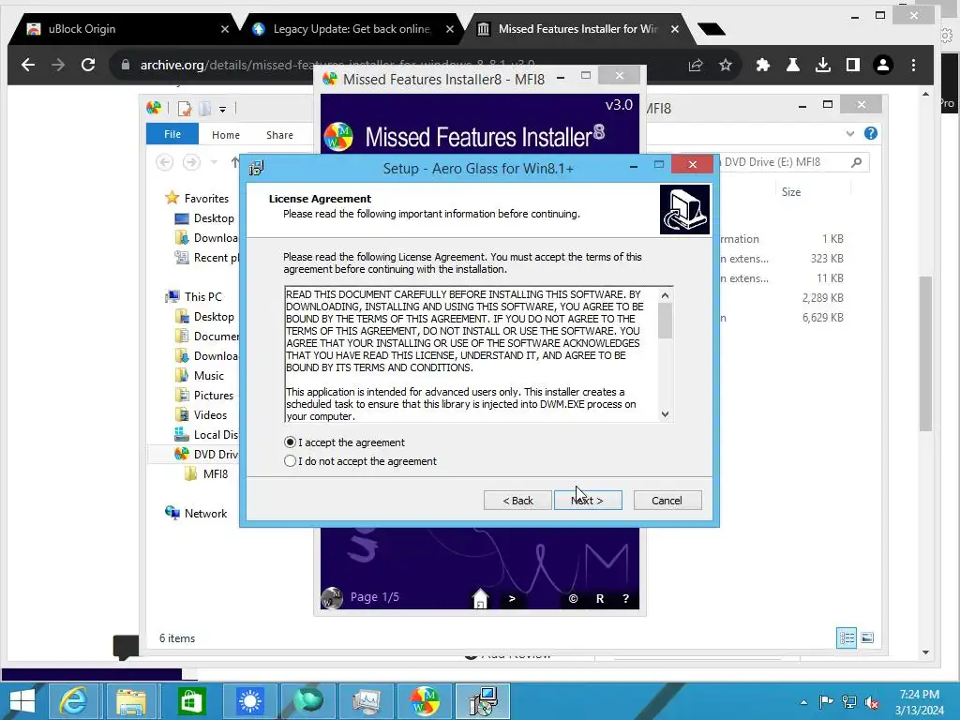Open the Home ribbon tab in Explorer
This screenshot has height=720, width=960.
pos(225,135)
